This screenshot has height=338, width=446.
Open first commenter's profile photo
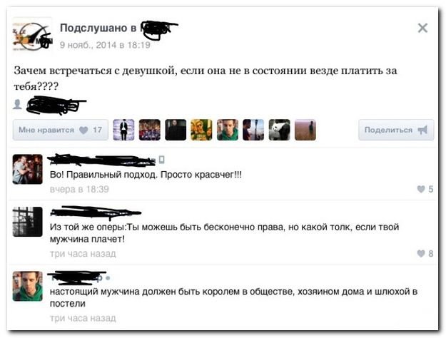click(x=28, y=169)
